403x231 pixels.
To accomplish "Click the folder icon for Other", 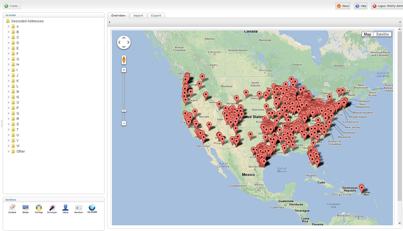I will 13,152.
